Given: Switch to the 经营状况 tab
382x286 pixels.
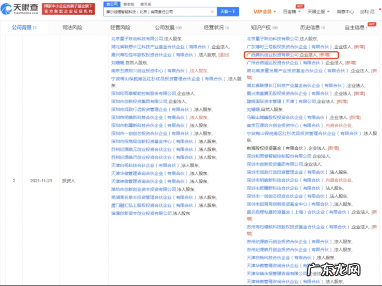Looking at the screenshot, I should [216, 27].
